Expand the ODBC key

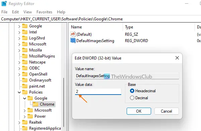point(19,69)
